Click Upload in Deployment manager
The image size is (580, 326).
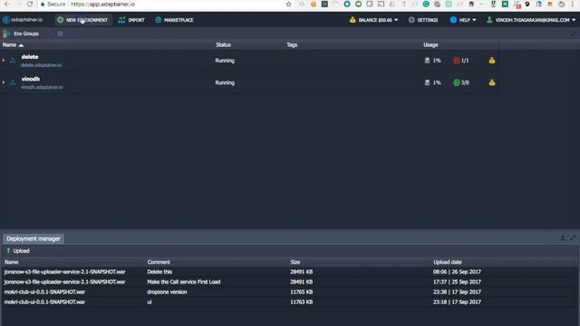(18, 251)
